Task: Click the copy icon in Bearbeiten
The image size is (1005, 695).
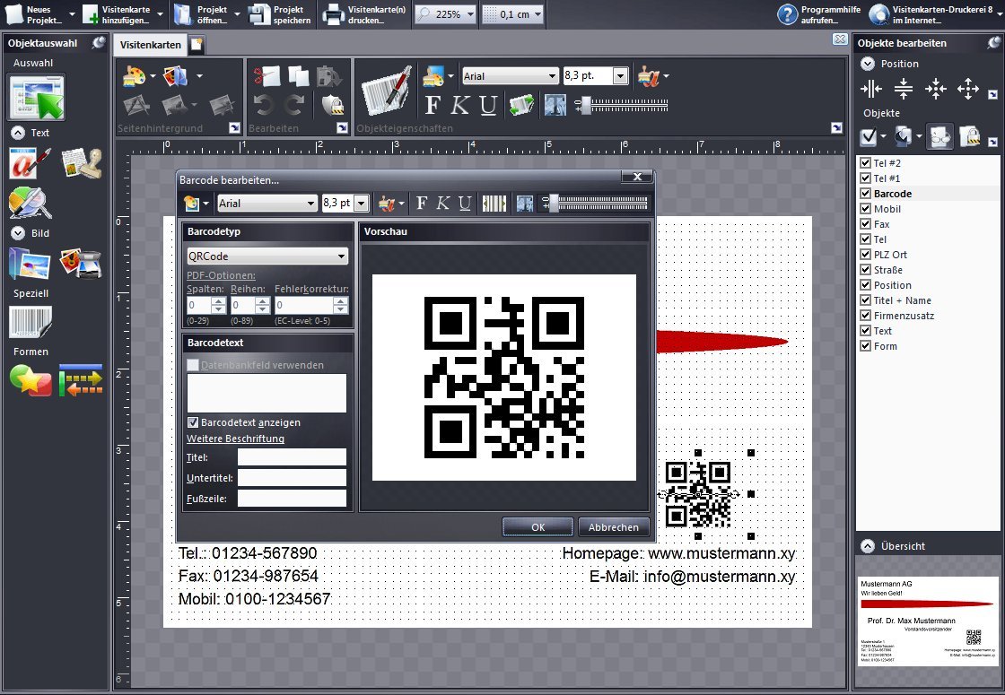Action: point(299,76)
